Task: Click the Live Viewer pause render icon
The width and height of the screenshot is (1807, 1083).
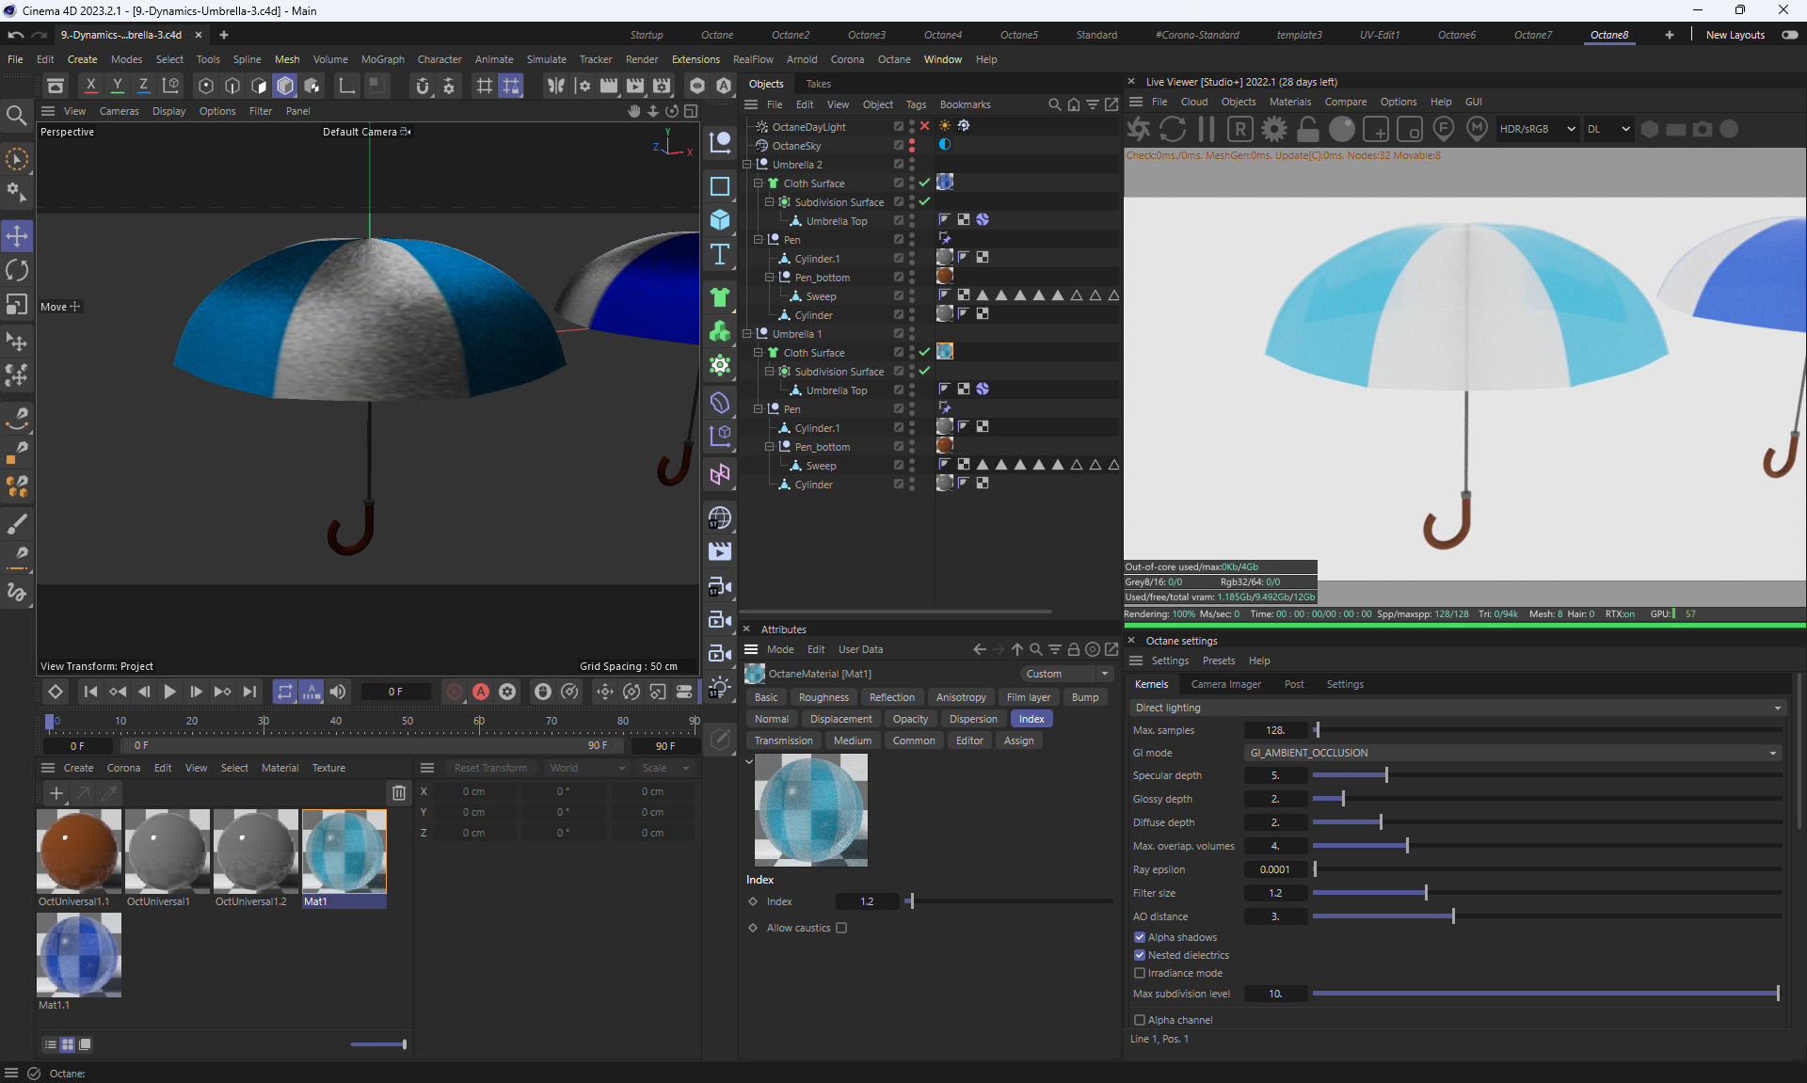Action: pyautogui.click(x=1207, y=129)
